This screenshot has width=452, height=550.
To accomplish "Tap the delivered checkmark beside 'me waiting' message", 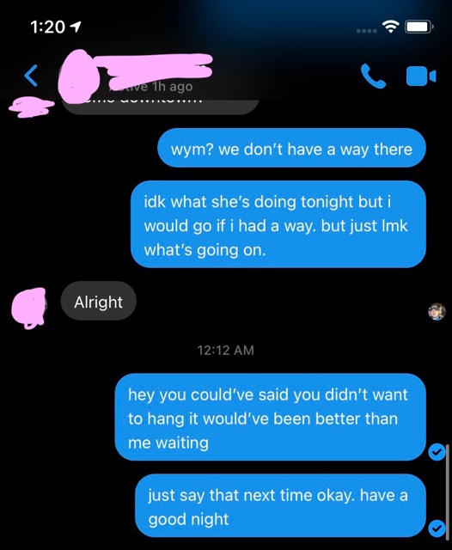I will [437, 452].
